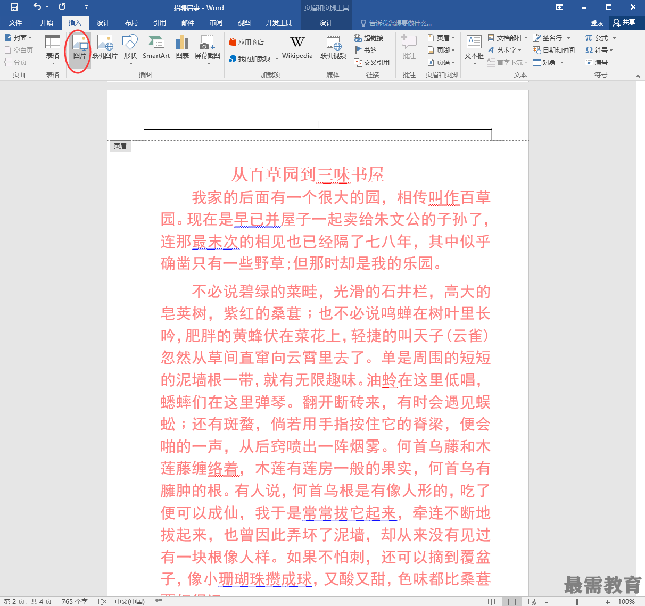Click the language indicator 中文(中国)

pos(130,601)
